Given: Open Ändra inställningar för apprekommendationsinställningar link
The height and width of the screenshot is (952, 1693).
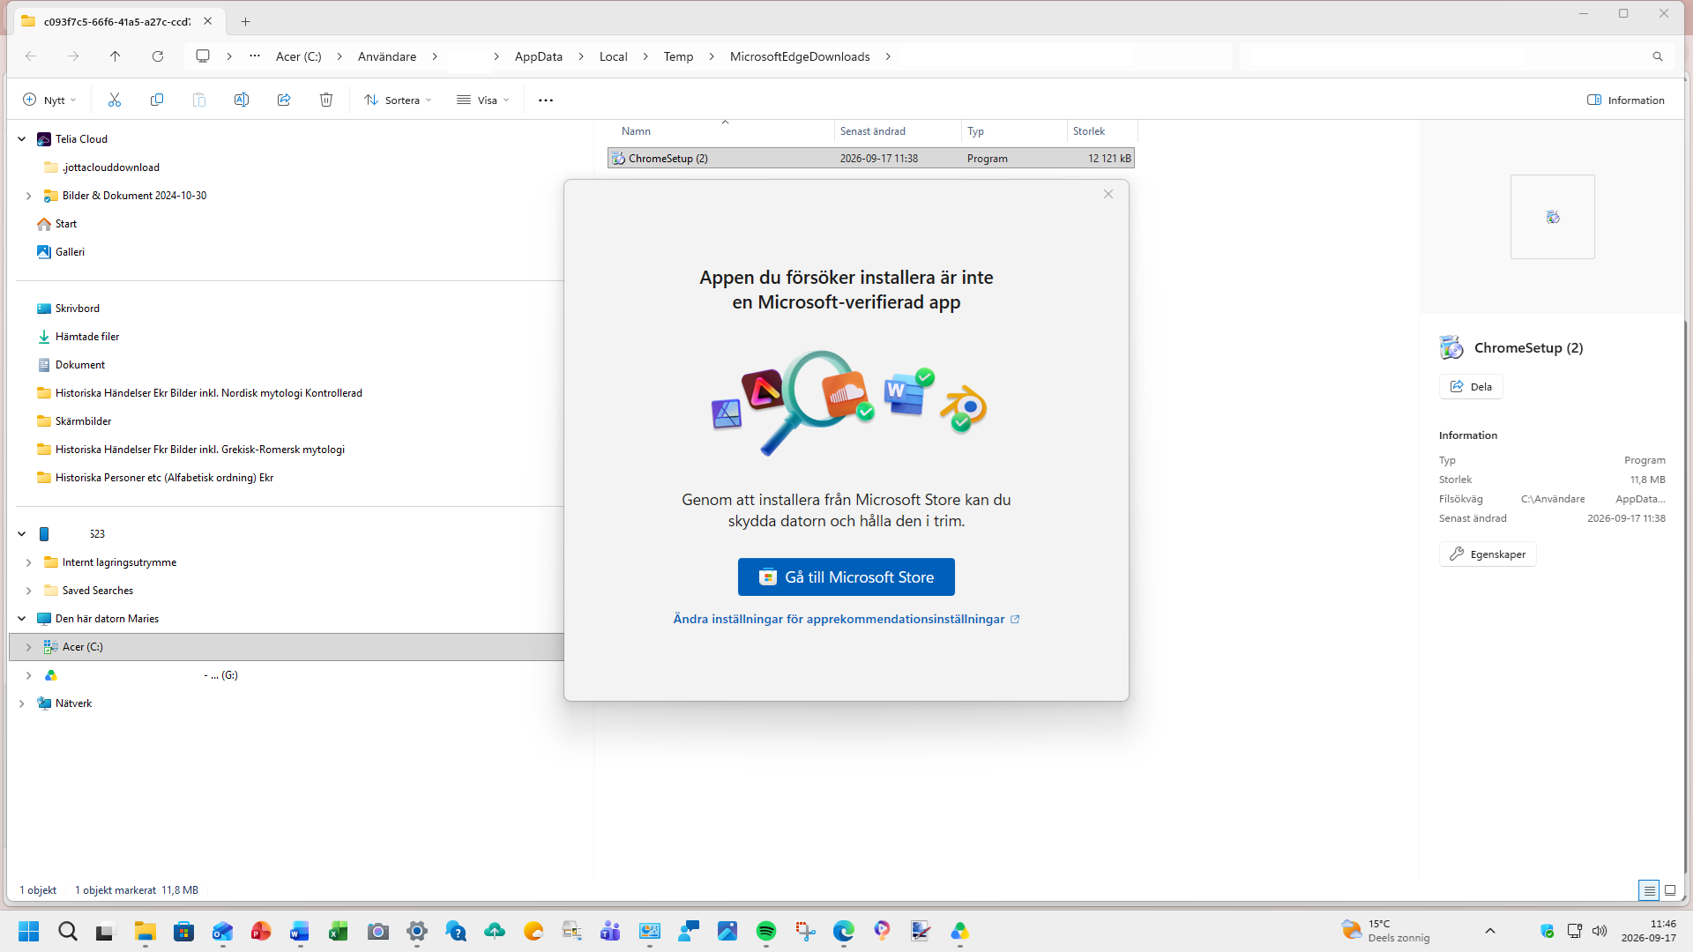Looking at the screenshot, I should point(846,619).
